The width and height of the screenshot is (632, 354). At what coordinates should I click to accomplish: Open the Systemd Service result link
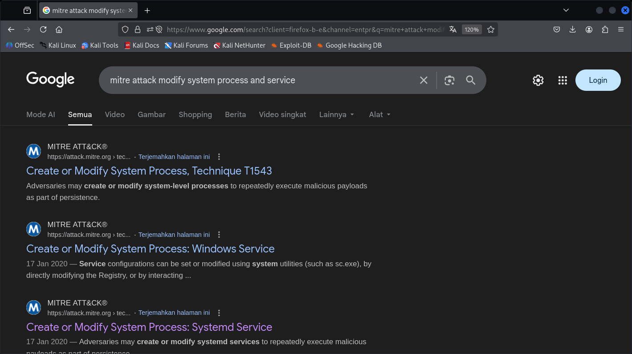point(149,327)
